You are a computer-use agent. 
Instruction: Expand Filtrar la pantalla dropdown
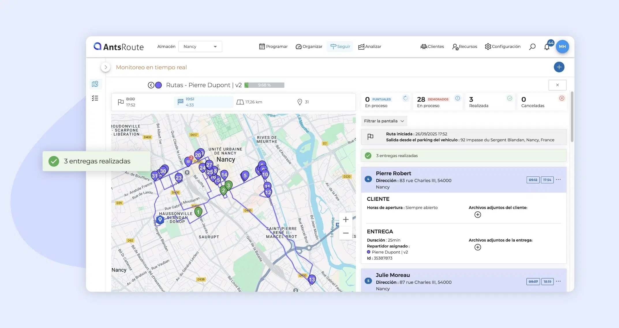point(384,121)
